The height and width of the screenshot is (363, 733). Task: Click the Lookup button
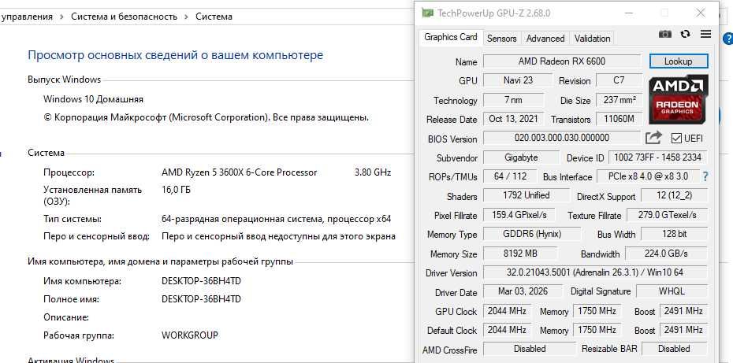[679, 61]
